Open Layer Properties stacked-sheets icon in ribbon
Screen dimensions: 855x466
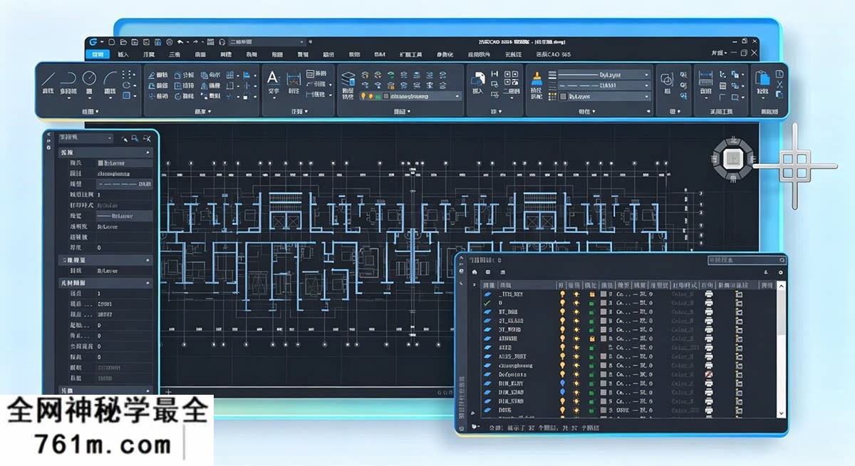pos(347,79)
